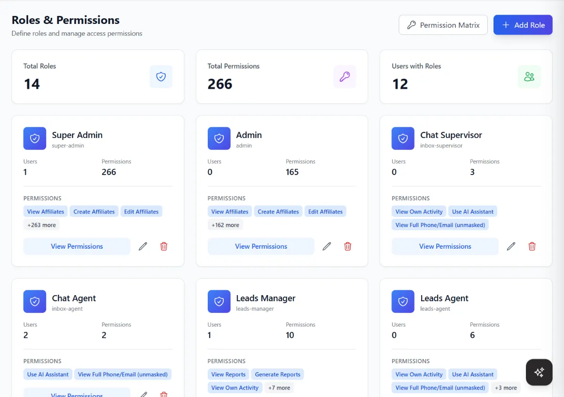Click the Admin role shield icon
Screen dimensions: 564x397
[219, 138]
